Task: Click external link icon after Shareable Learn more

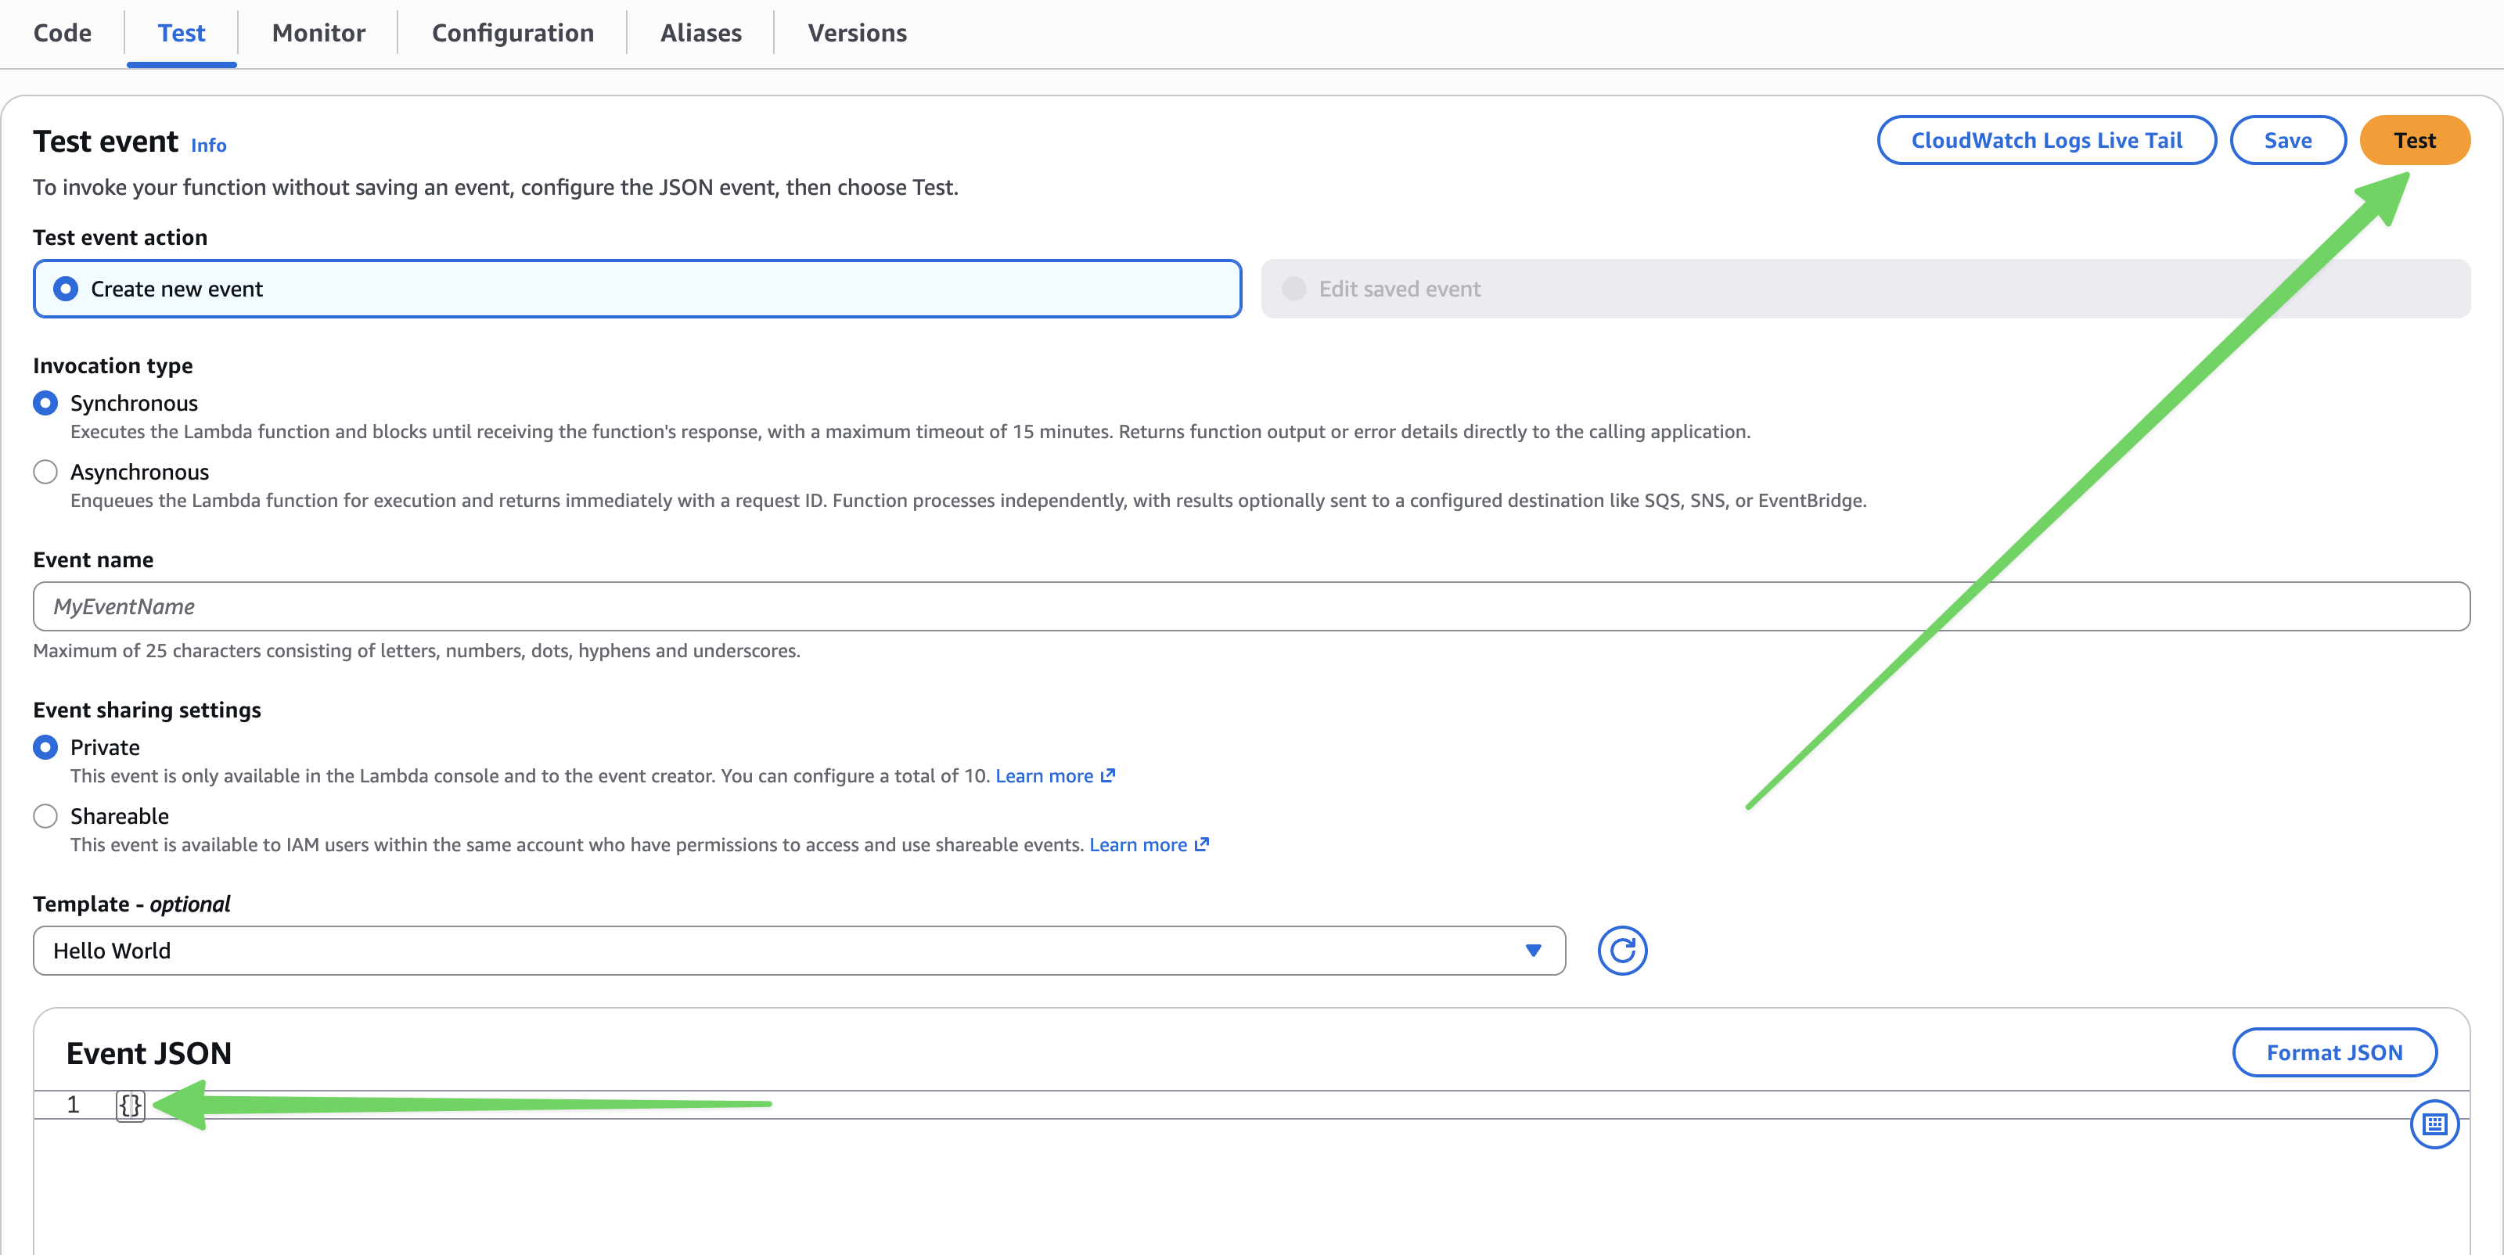Action: tap(1201, 845)
